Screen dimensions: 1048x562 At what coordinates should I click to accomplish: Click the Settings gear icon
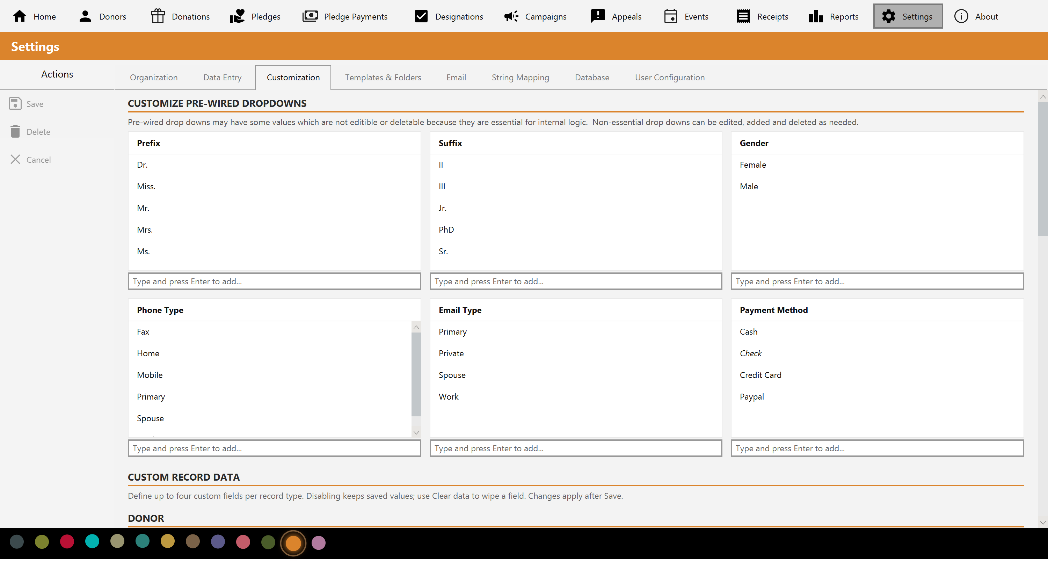[x=888, y=16]
